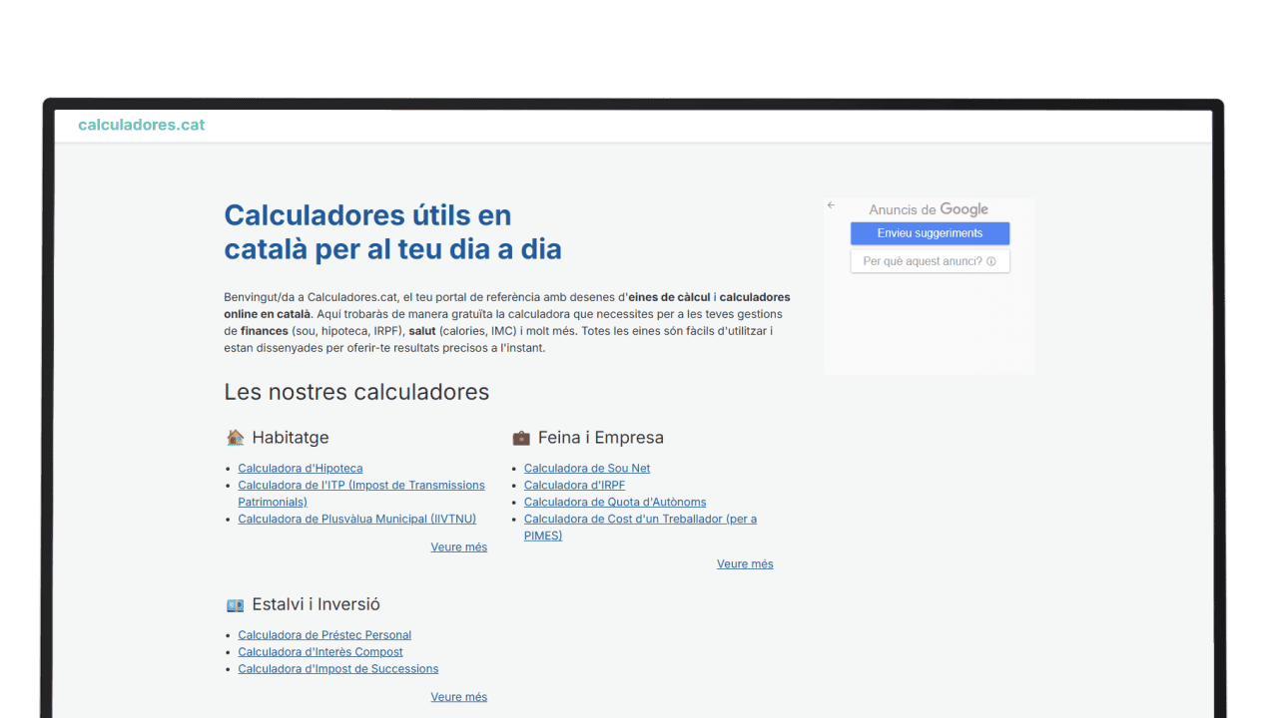Open Calculadora d'Interès Compost link

320,652
